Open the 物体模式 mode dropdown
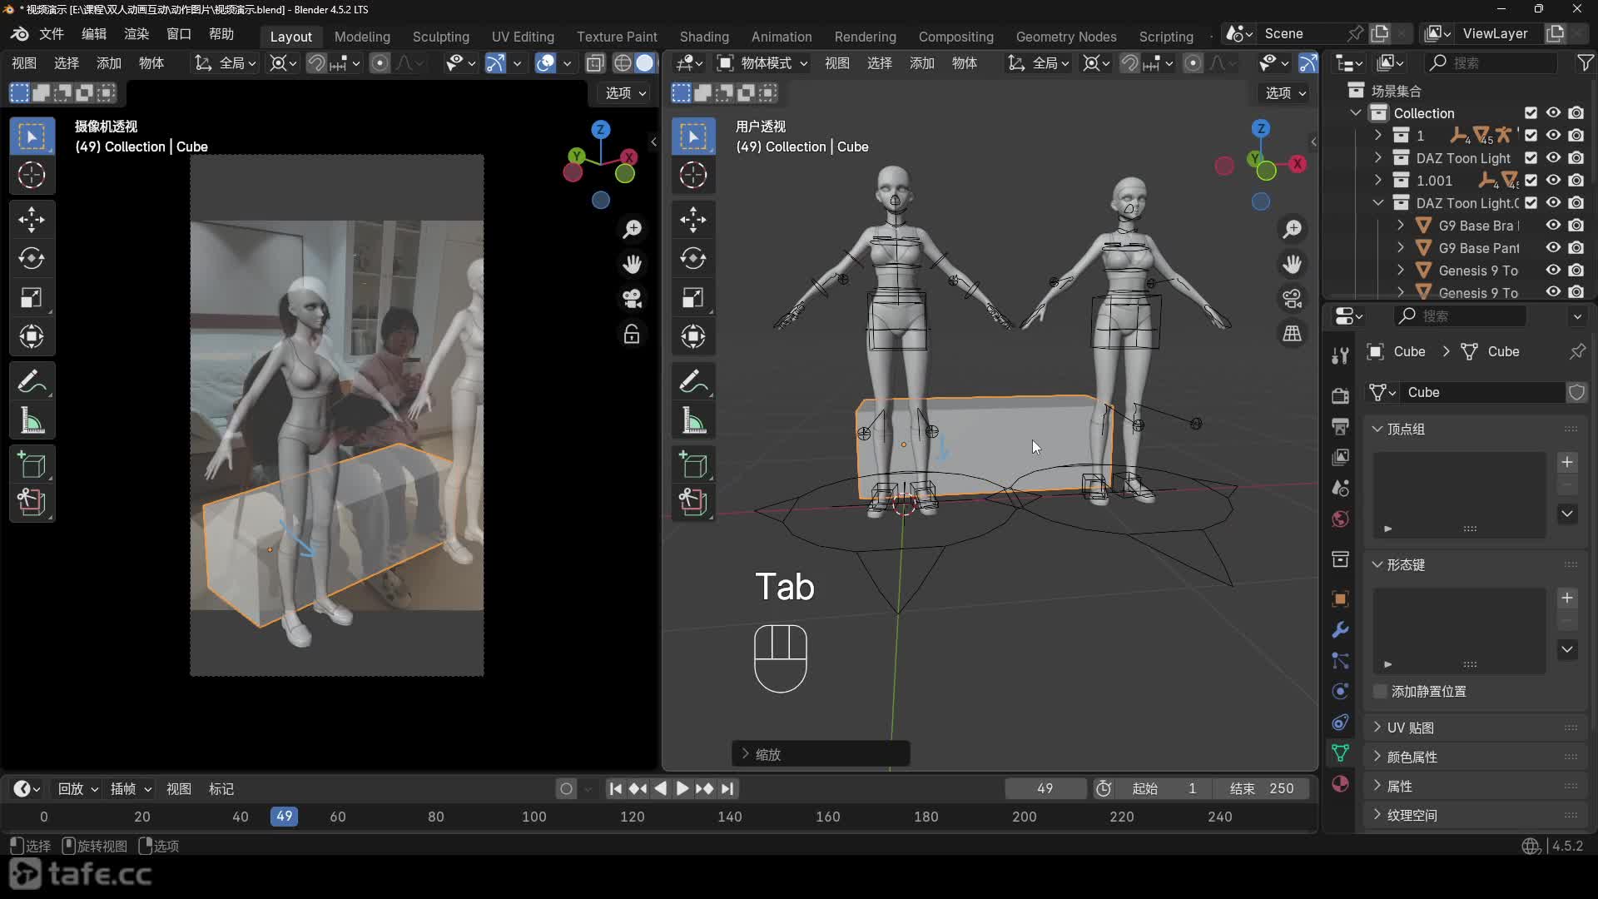Image resolution: width=1598 pixels, height=899 pixels. pos(763,63)
